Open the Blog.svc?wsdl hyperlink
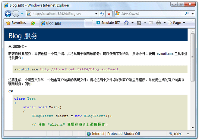Screen dimensions: 199x140 [79, 69]
